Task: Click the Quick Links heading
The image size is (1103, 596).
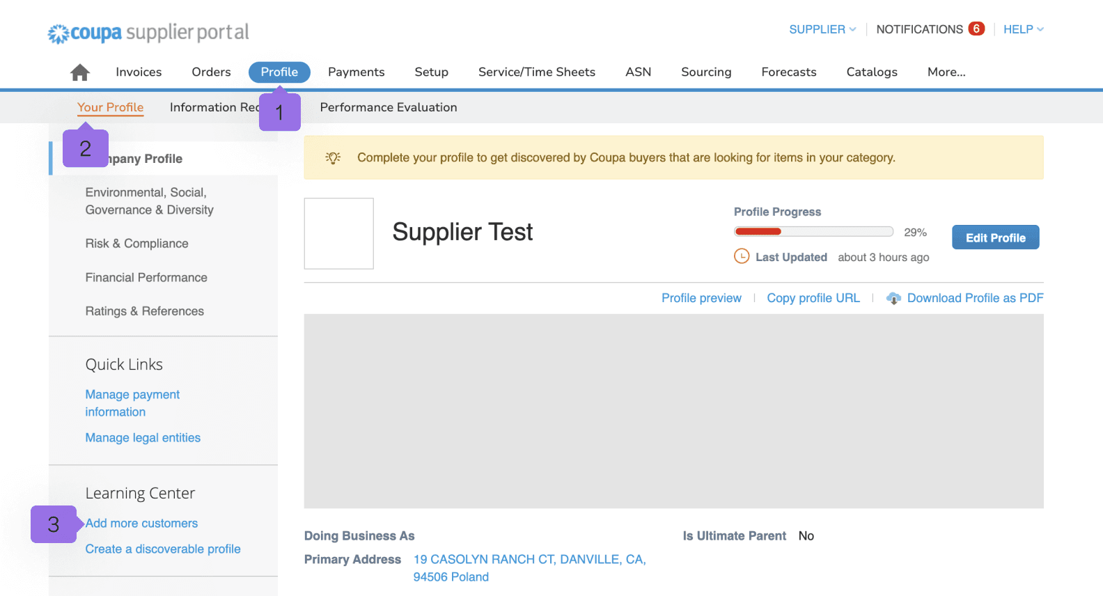Action: click(x=124, y=365)
